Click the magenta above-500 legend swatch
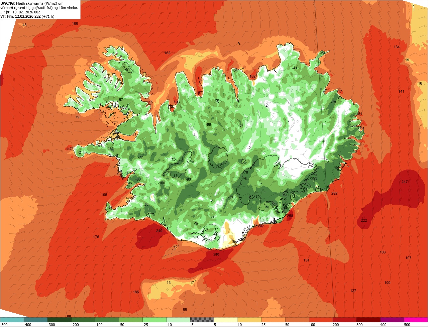The image size is (428, 327). [x=416, y=320]
